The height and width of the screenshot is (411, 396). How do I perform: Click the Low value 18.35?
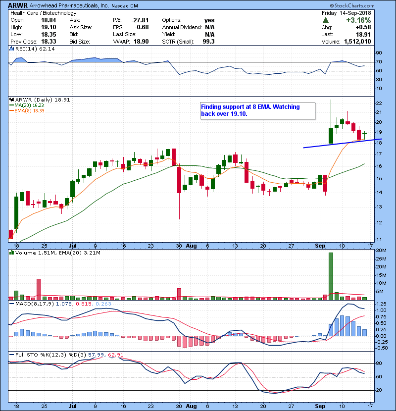click(x=49, y=34)
